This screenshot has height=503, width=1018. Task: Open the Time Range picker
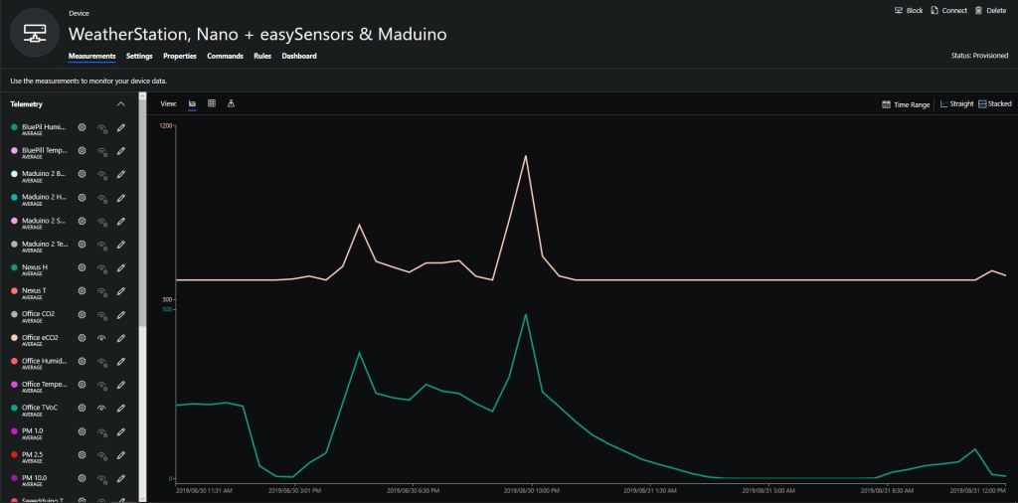tap(906, 103)
